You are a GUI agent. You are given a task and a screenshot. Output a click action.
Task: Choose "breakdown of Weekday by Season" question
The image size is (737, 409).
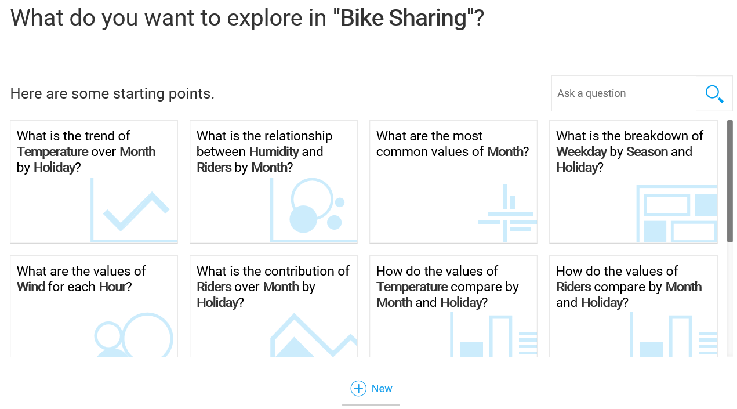(x=629, y=151)
